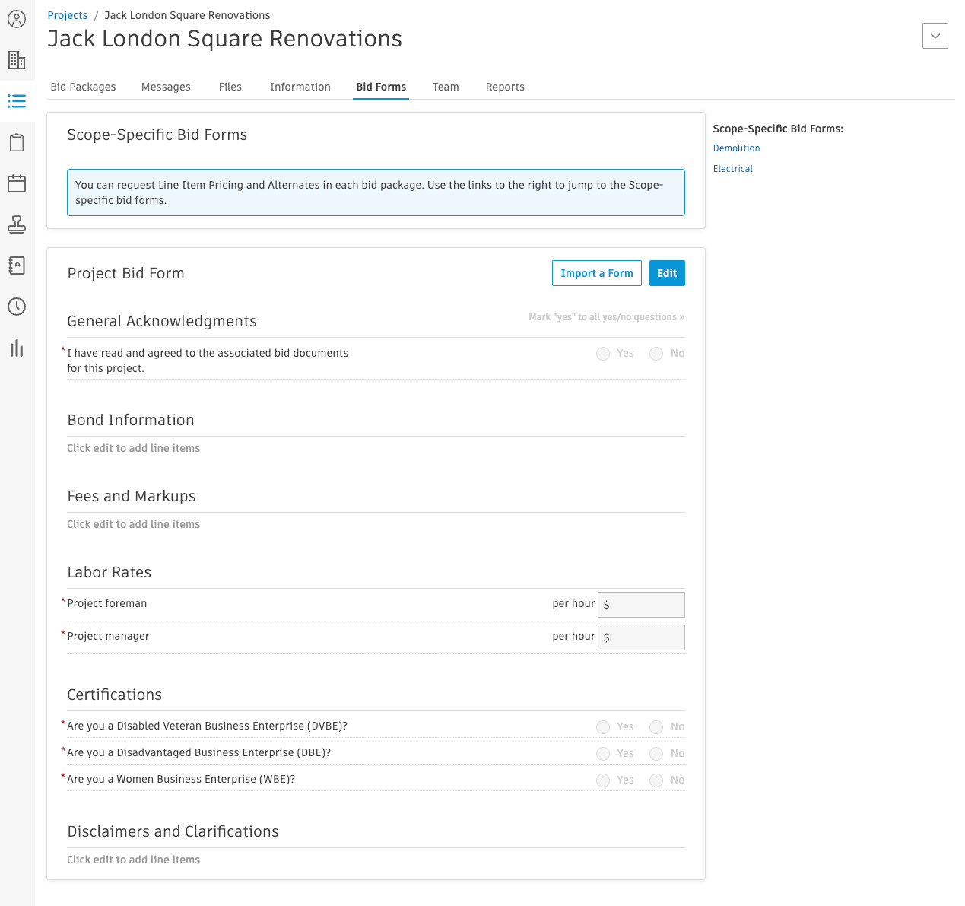Click the Project foreman row label
This screenshot has width=965, height=906.
(107, 603)
